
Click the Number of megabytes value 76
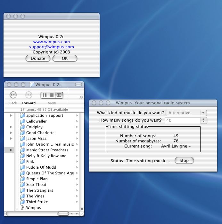(x=176, y=141)
